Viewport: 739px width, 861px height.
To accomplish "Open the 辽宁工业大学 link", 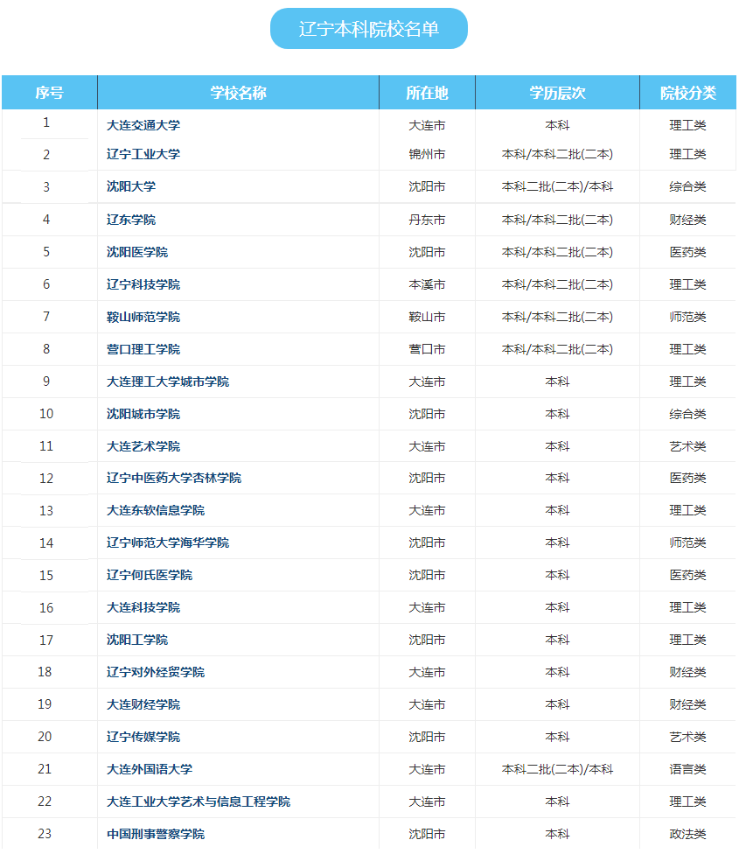I will [x=143, y=154].
